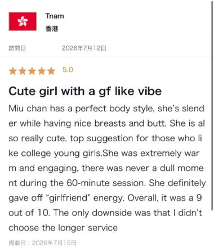Select the visit date 2026年7月12日
The image size is (214, 252).
[x=84, y=48]
